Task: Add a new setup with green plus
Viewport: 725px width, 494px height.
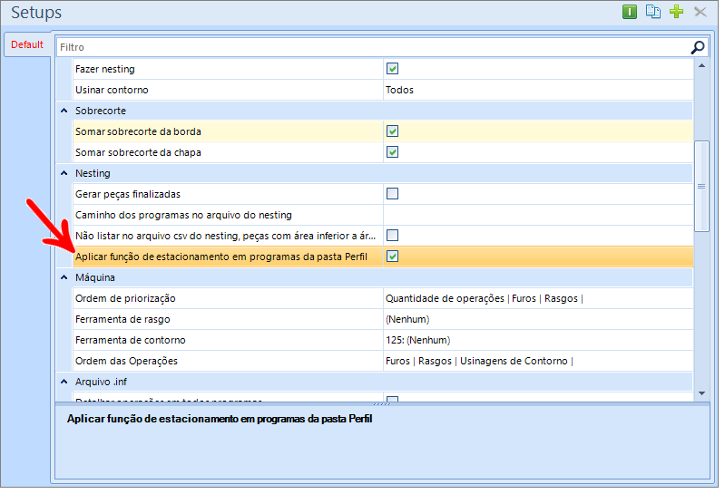Action: click(x=676, y=12)
